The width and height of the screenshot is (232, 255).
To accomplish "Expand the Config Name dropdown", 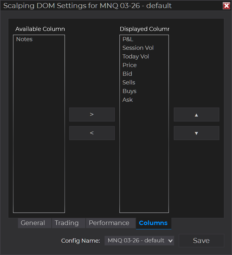I will tap(139, 240).
